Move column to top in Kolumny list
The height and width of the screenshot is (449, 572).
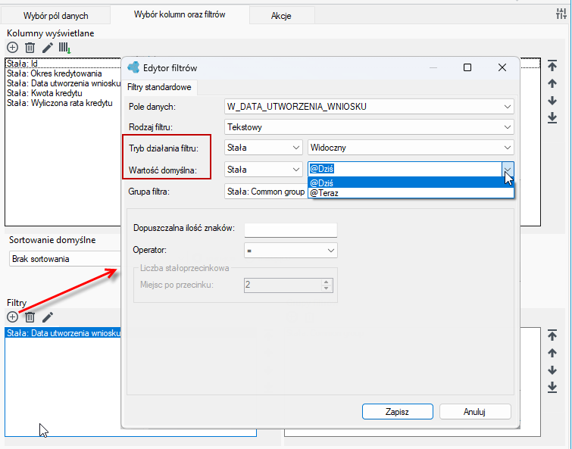pyautogui.click(x=552, y=66)
